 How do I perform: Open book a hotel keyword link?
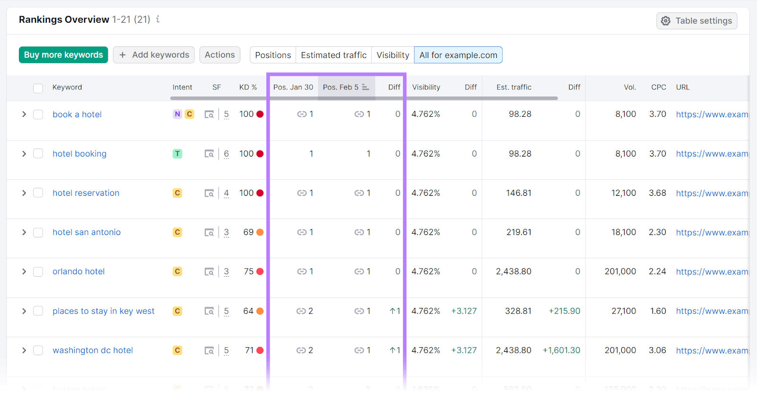pos(77,114)
